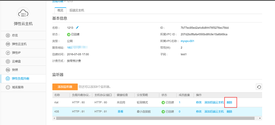The height and width of the screenshot is (125, 275).
Task: Click the 弹性IP sidebar icon
Action: coord(8,53)
